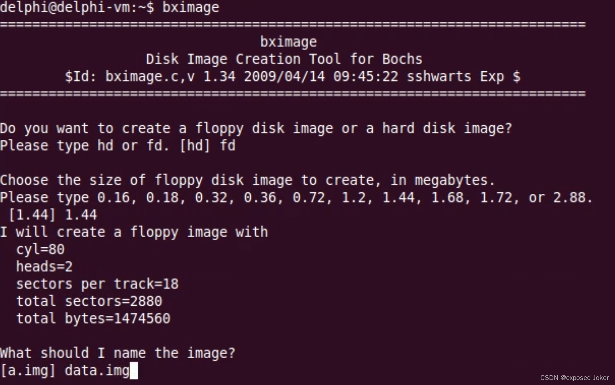The width and height of the screenshot is (615, 385).
Task: Click the centered bximage title line
Action: point(288,42)
